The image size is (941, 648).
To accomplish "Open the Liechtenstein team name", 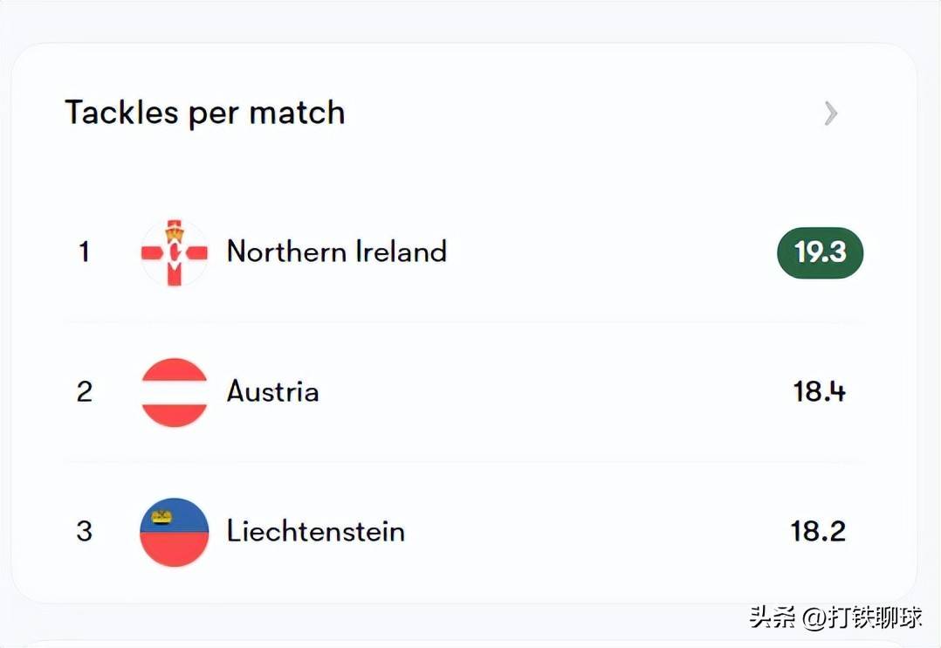I will [316, 531].
